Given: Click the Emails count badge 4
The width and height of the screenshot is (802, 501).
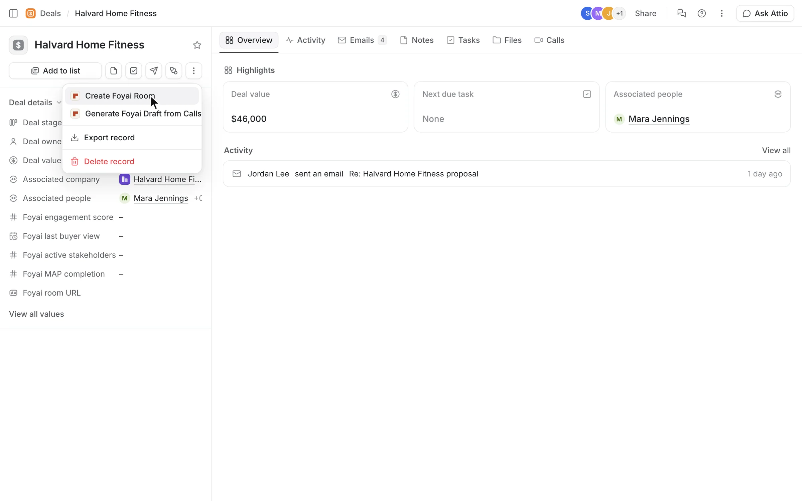Looking at the screenshot, I should [382, 40].
